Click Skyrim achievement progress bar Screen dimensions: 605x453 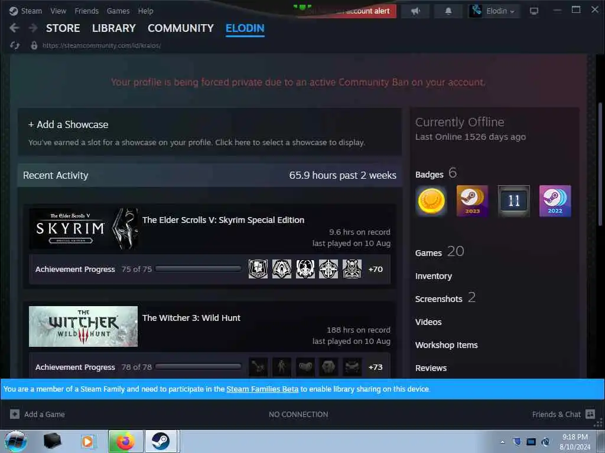point(199,269)
